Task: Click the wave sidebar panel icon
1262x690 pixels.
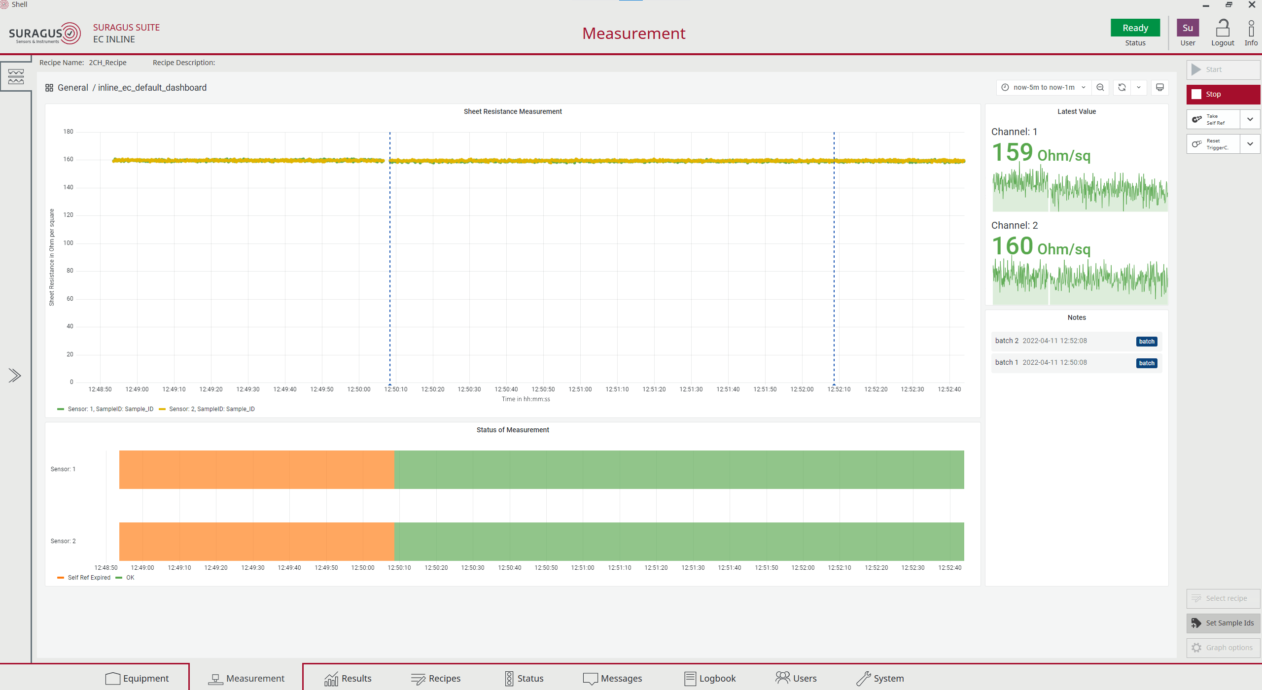Action: pyautogui.click(x=16, y=76)
